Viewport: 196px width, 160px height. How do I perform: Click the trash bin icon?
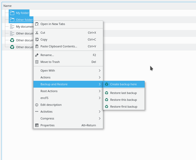coord(37,62)
